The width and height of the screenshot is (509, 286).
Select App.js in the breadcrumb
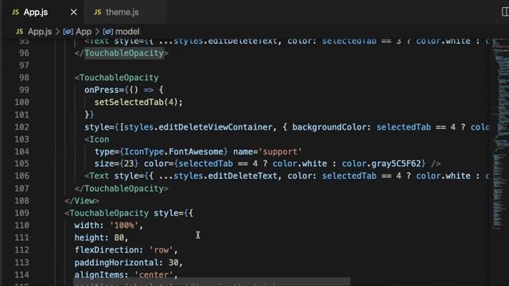pos(40,32)
